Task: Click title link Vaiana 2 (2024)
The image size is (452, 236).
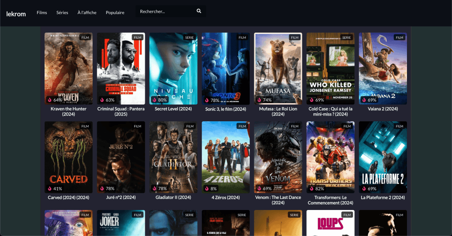Action: point(383,109)
